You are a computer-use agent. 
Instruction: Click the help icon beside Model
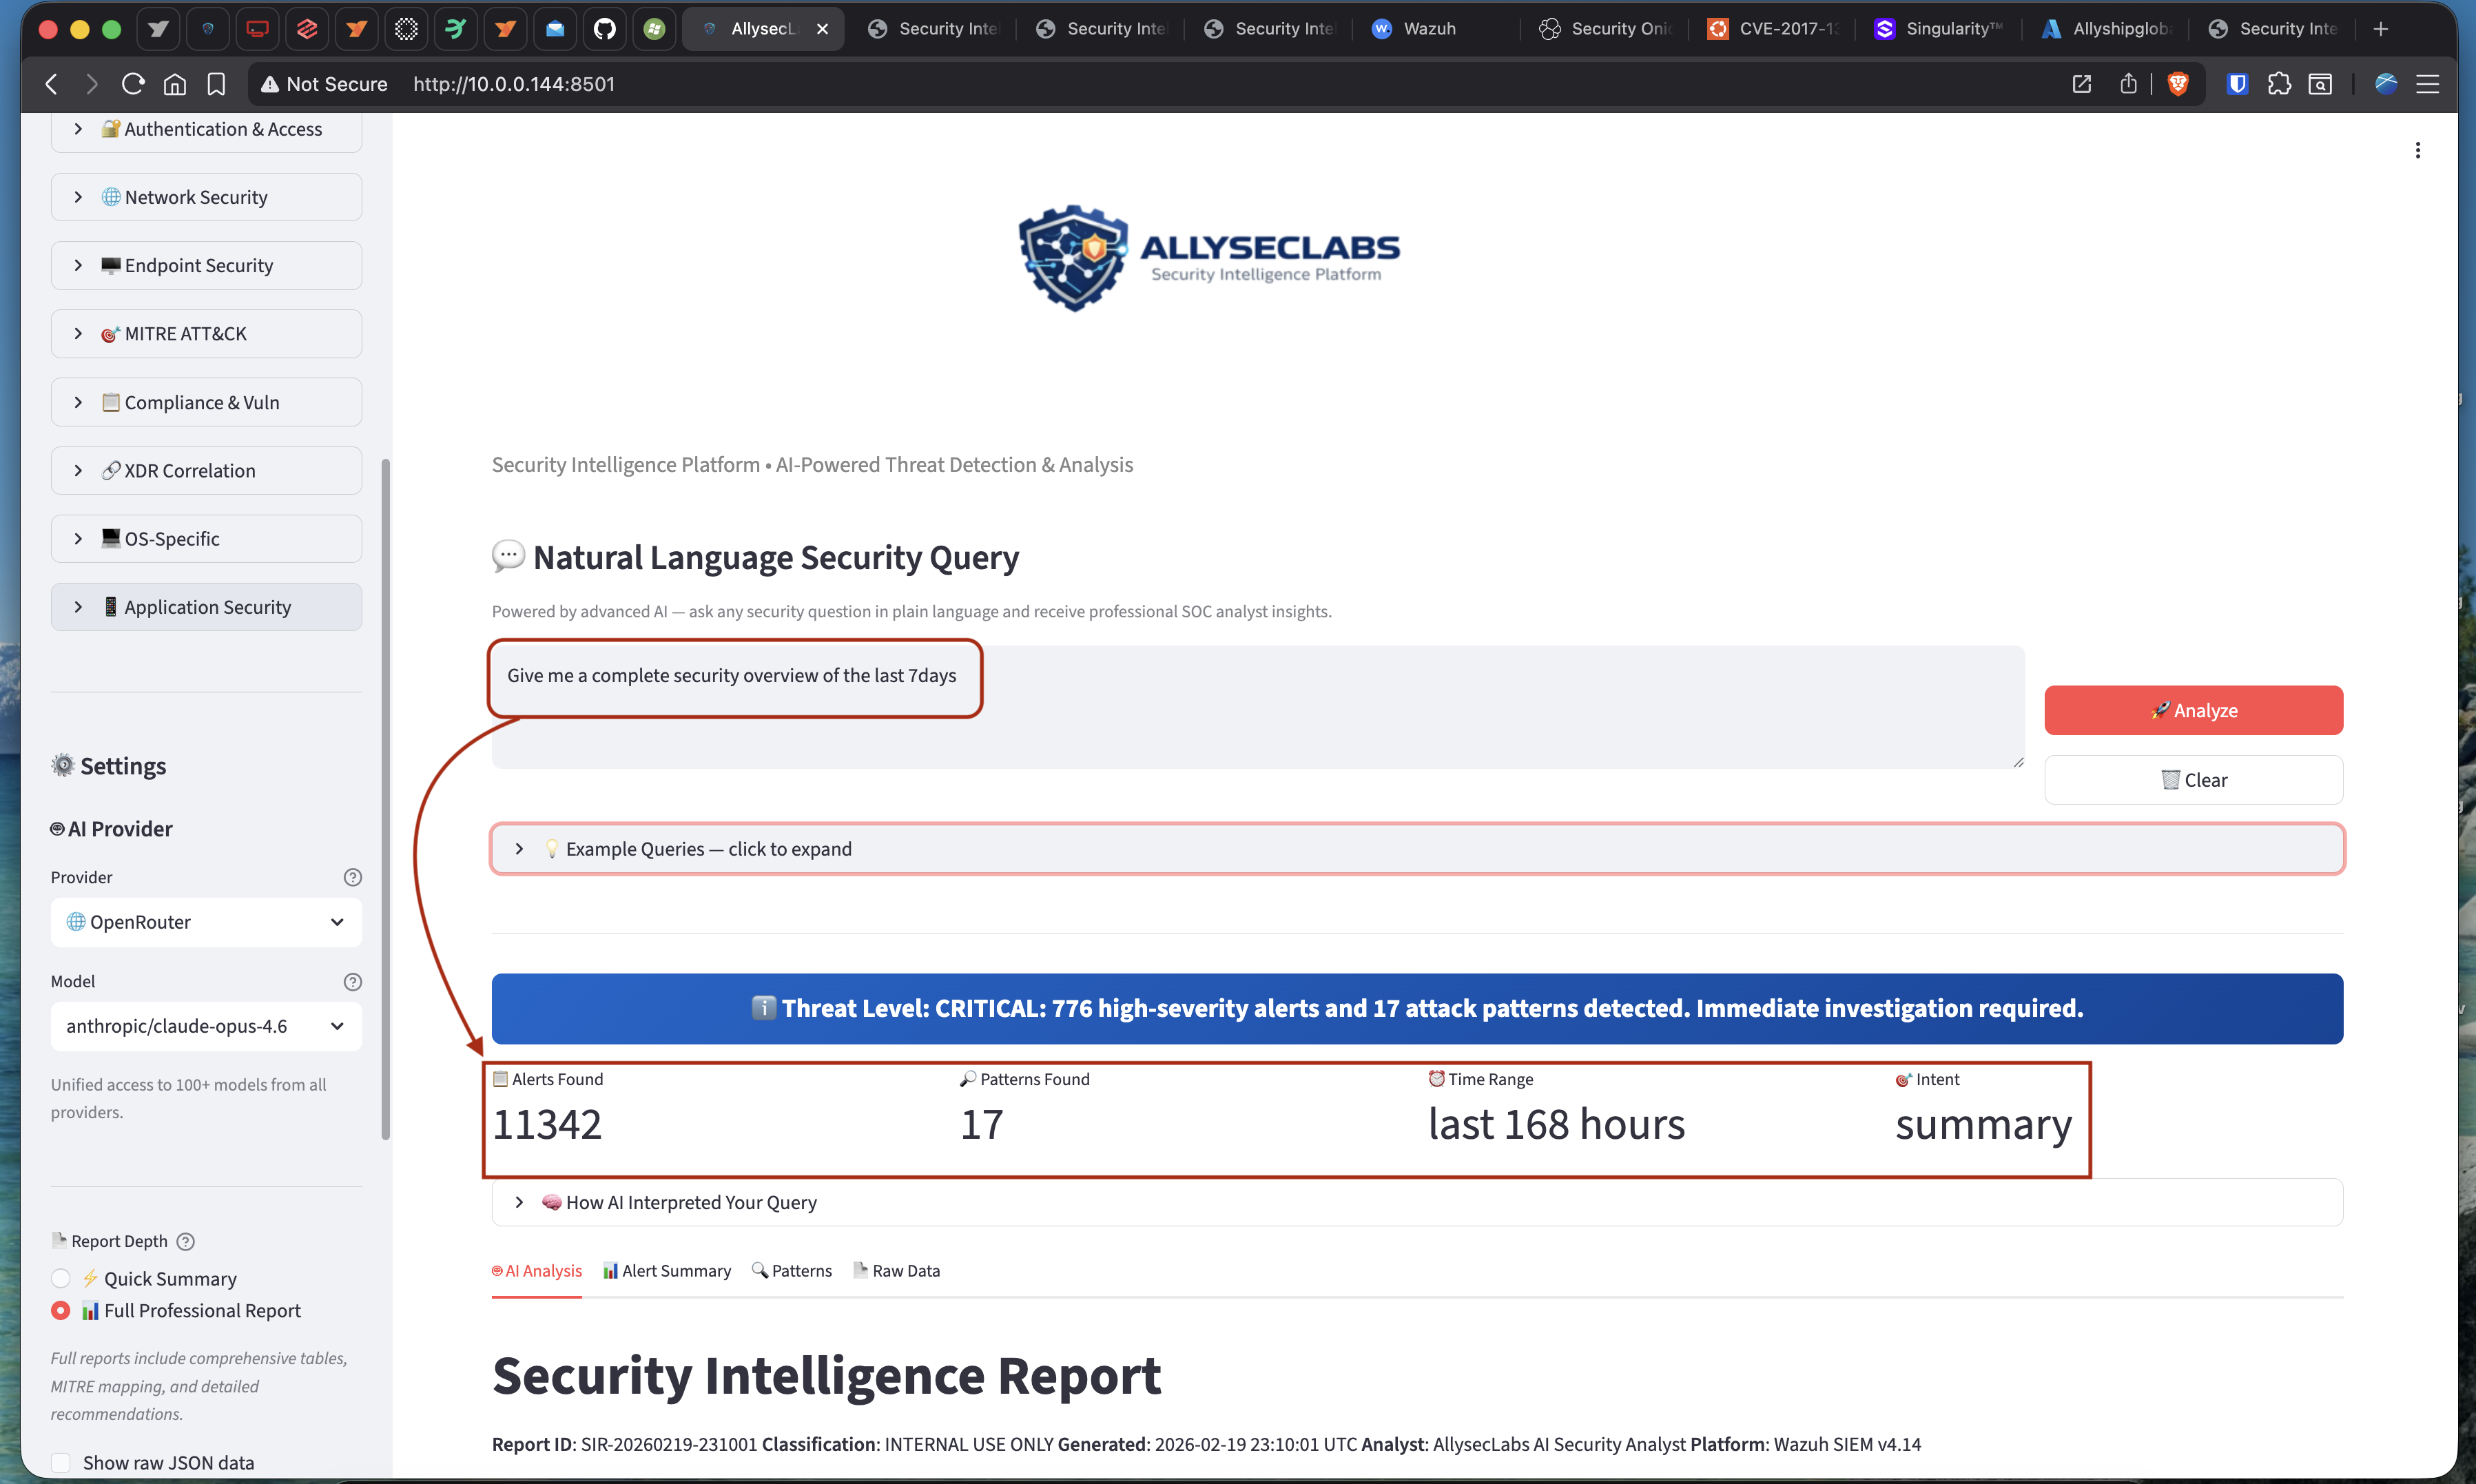pyautogui.click(x=353, y=982)
